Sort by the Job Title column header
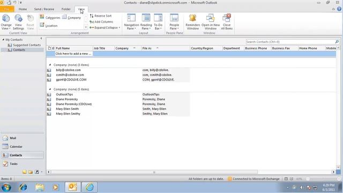Image resolution: width=343 pixels, height=193 pixels. click(103, 48)
